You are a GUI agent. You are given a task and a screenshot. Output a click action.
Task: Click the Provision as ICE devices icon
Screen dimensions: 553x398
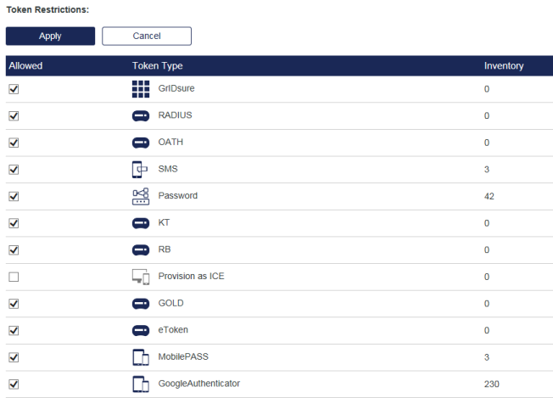coord(141,277)
